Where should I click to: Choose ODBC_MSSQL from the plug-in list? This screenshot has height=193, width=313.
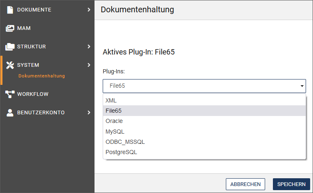204,142
